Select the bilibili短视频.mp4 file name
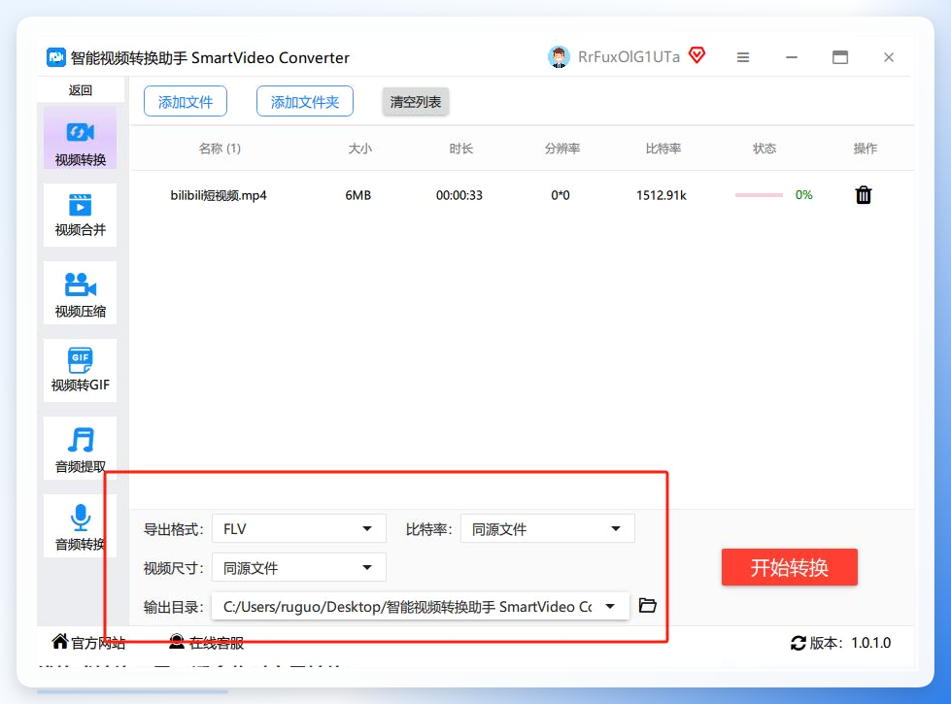 (x=219, y=195)
